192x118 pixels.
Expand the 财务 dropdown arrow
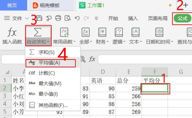(107, 42)
